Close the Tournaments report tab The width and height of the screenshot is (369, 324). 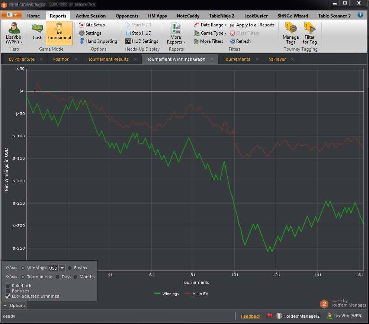(x=257, y=59)
